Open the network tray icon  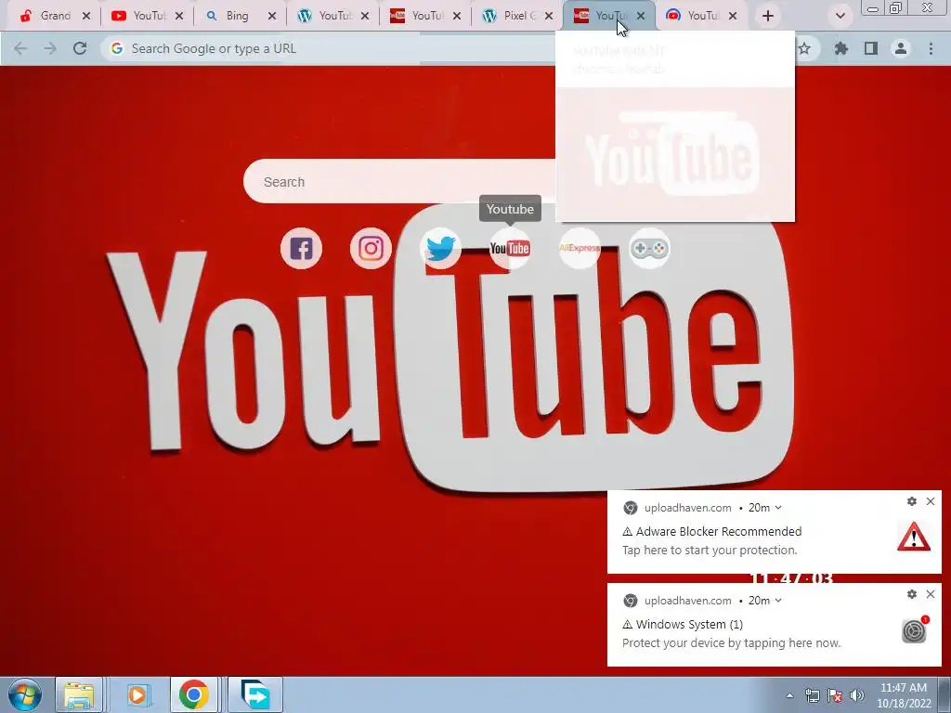pos(812,695)
